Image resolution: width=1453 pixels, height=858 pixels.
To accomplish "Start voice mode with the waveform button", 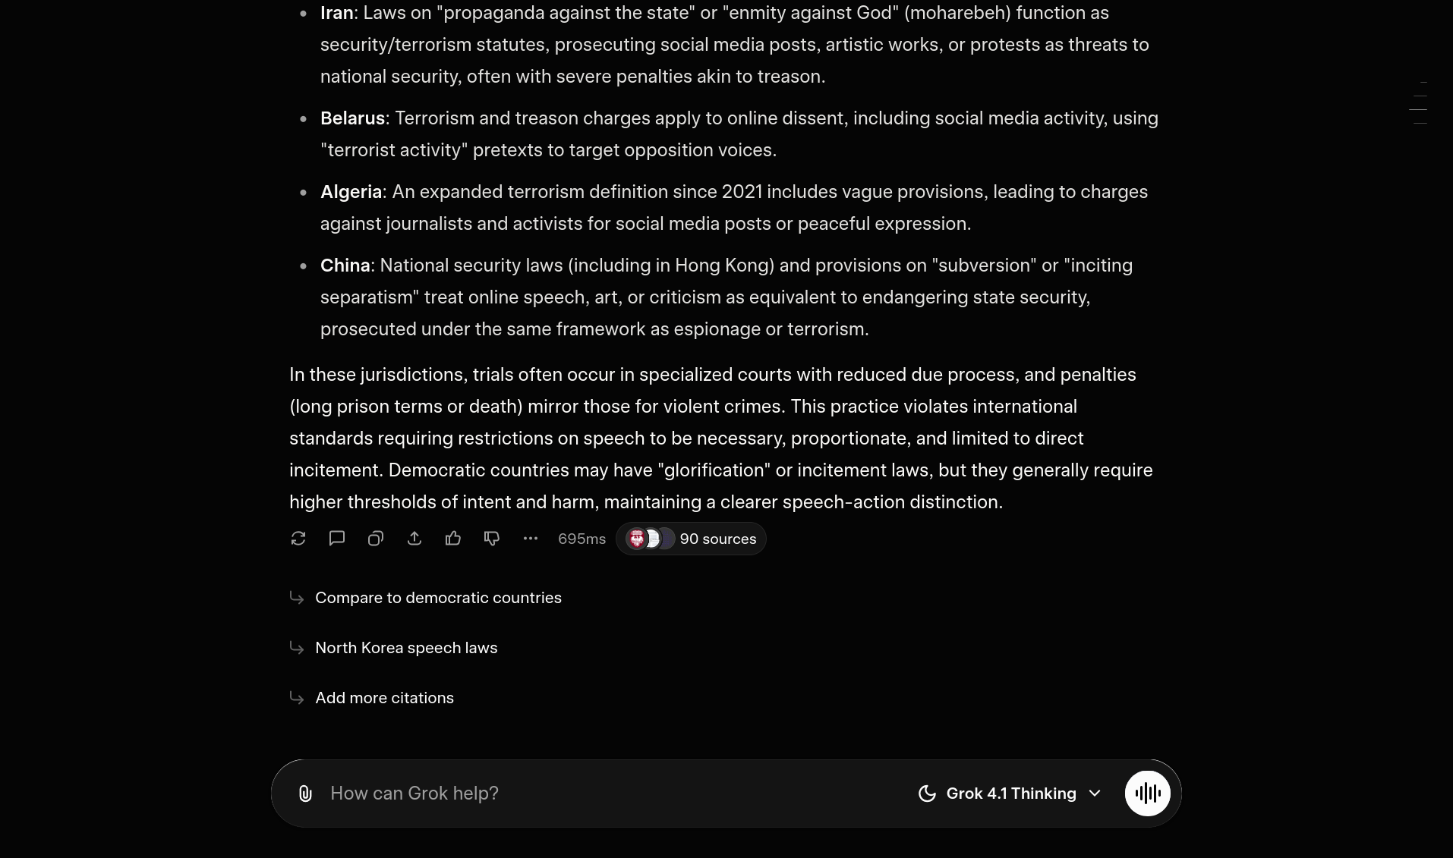I will pos(1147,794).
